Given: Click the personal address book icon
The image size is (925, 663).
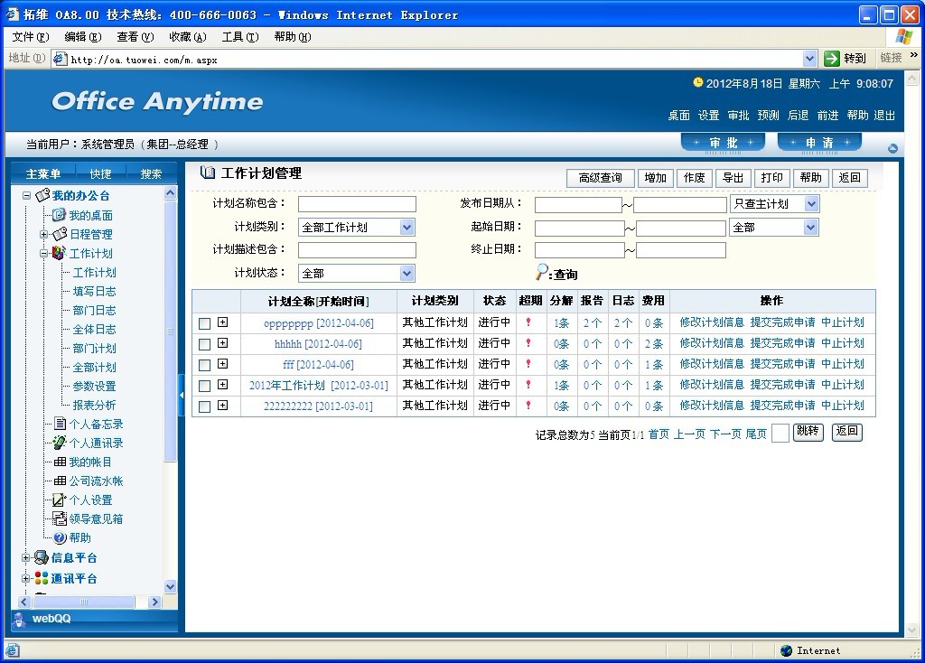Looking at the screenshot, I should tap(59, 443).
